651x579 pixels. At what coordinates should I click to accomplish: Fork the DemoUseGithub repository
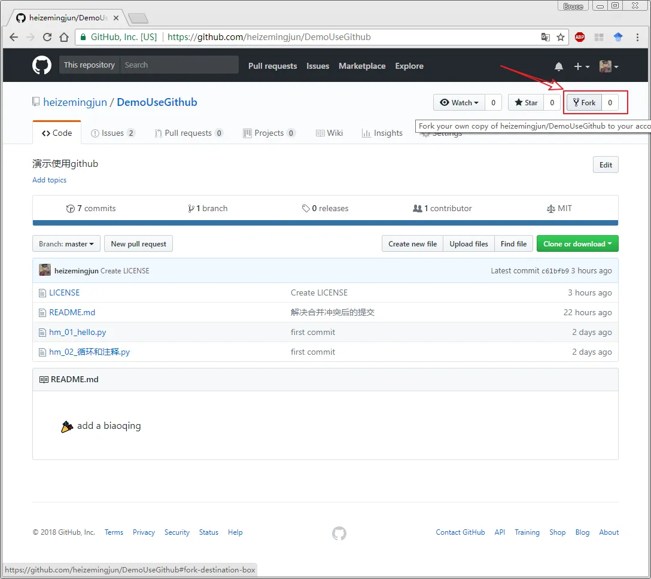click(584, 103)
